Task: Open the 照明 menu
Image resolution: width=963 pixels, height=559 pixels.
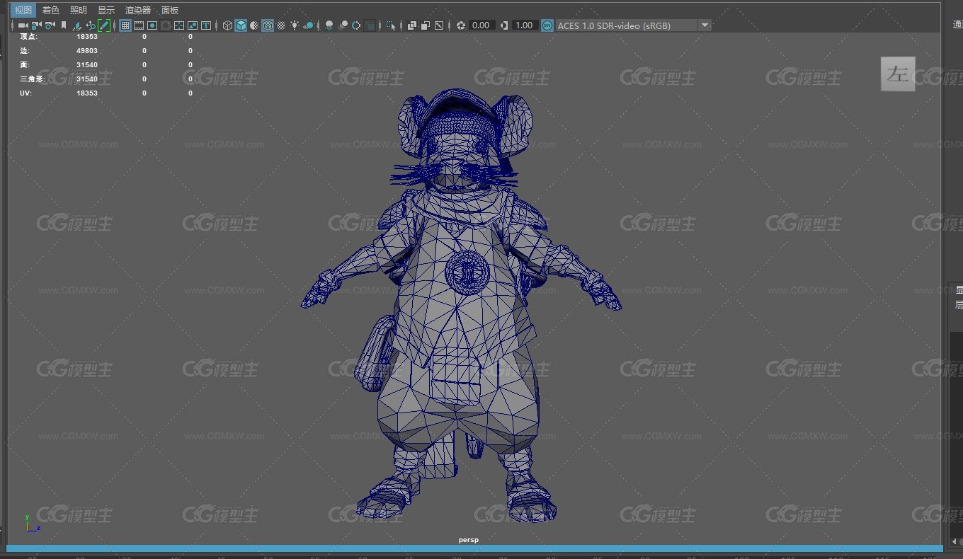Action: (79, 10)
